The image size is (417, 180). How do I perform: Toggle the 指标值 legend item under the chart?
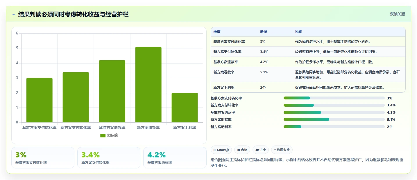109,135
